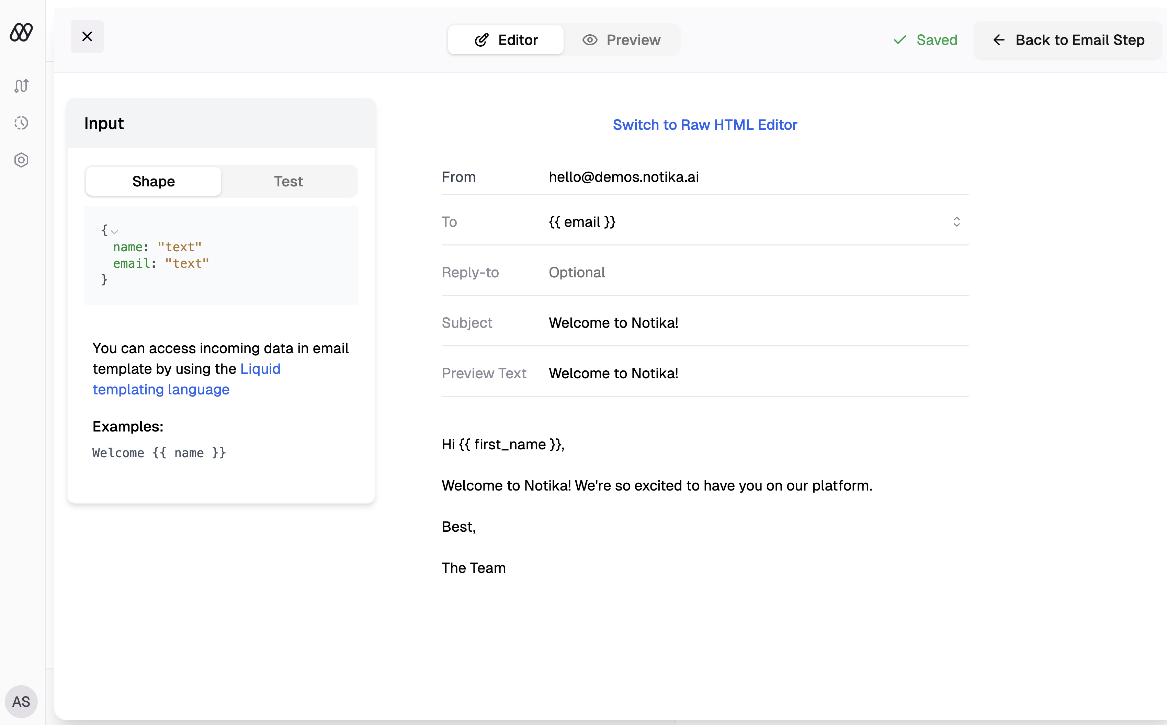The width and height of the screenshot is (1167, 725).
Task: Switch to the Test tab
Action: pyautogui.click(x=288, y=181)
